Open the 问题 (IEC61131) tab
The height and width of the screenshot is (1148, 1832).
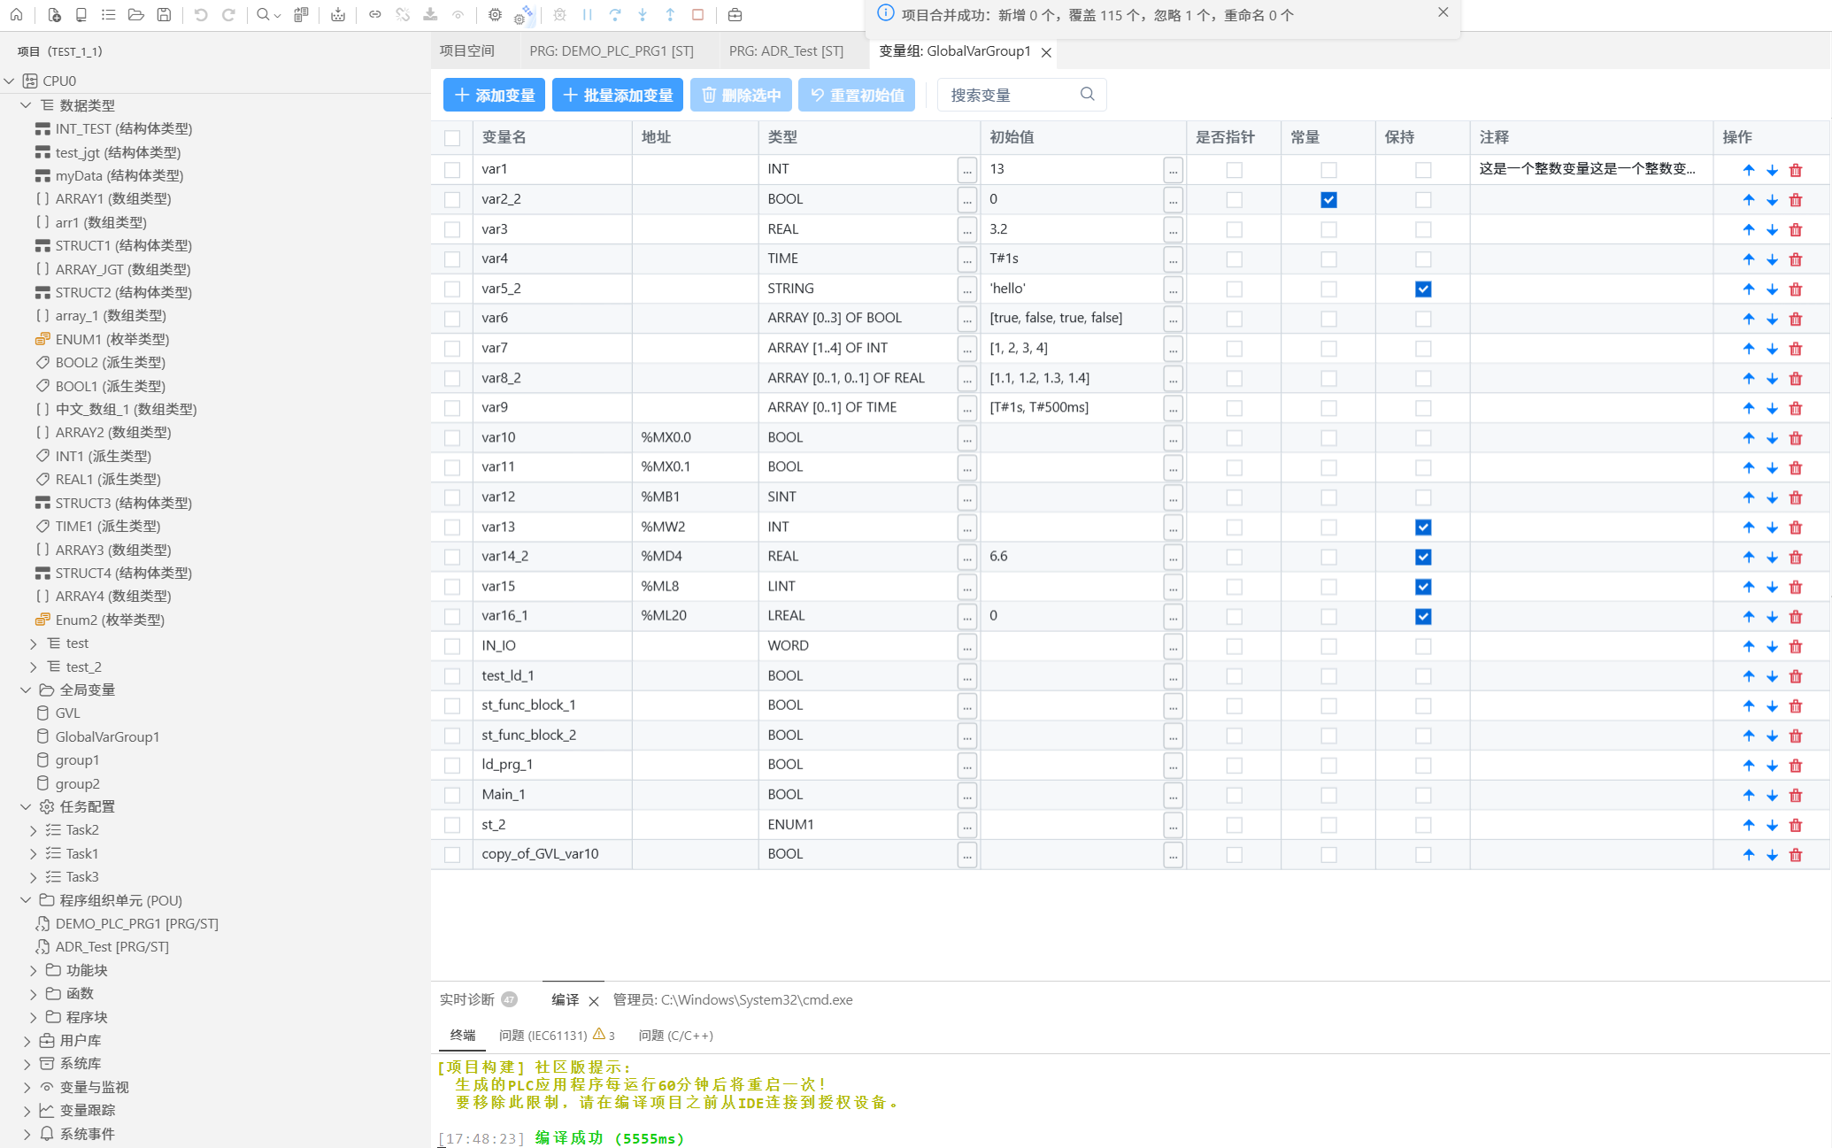click(x=557, y=1035)
